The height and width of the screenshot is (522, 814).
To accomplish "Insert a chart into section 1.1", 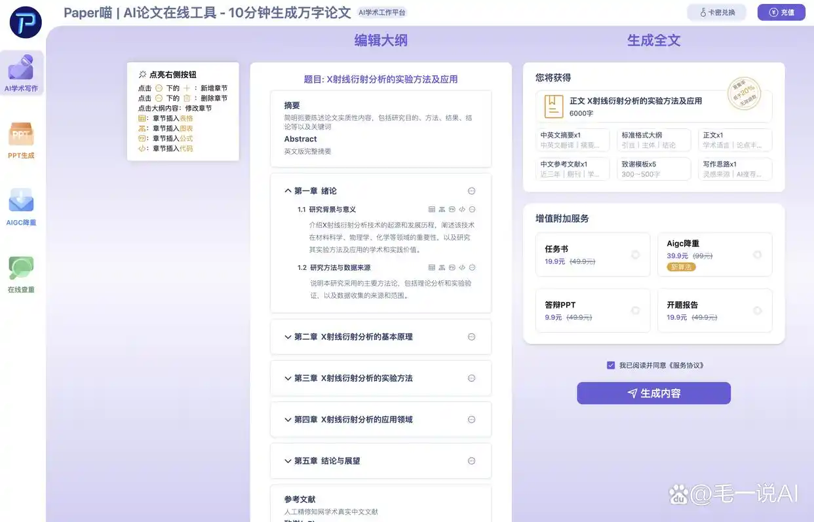I will [442, 209].
